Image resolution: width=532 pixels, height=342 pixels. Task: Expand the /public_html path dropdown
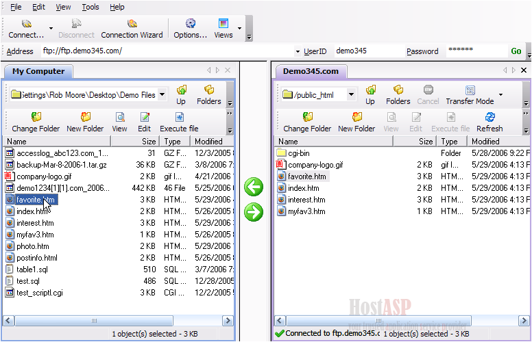(x=351, y=94)
